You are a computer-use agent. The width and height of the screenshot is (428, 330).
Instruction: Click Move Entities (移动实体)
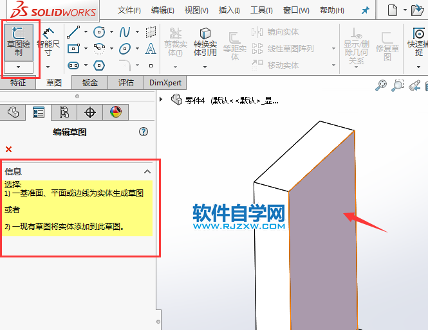(275, 65)
